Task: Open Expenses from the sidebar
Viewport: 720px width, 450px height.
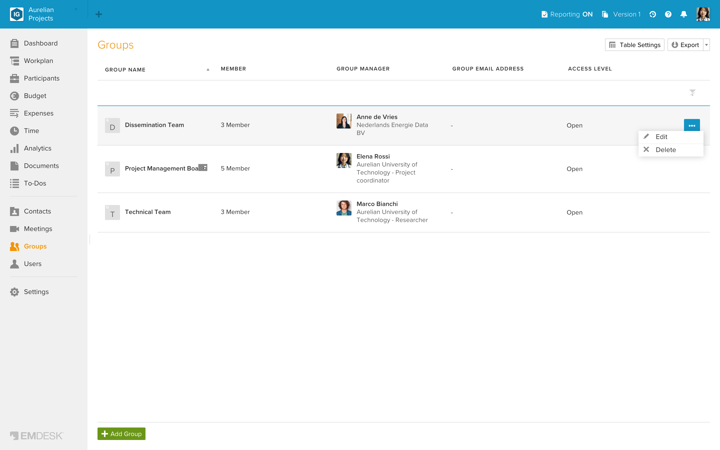Action: (32, 113)
